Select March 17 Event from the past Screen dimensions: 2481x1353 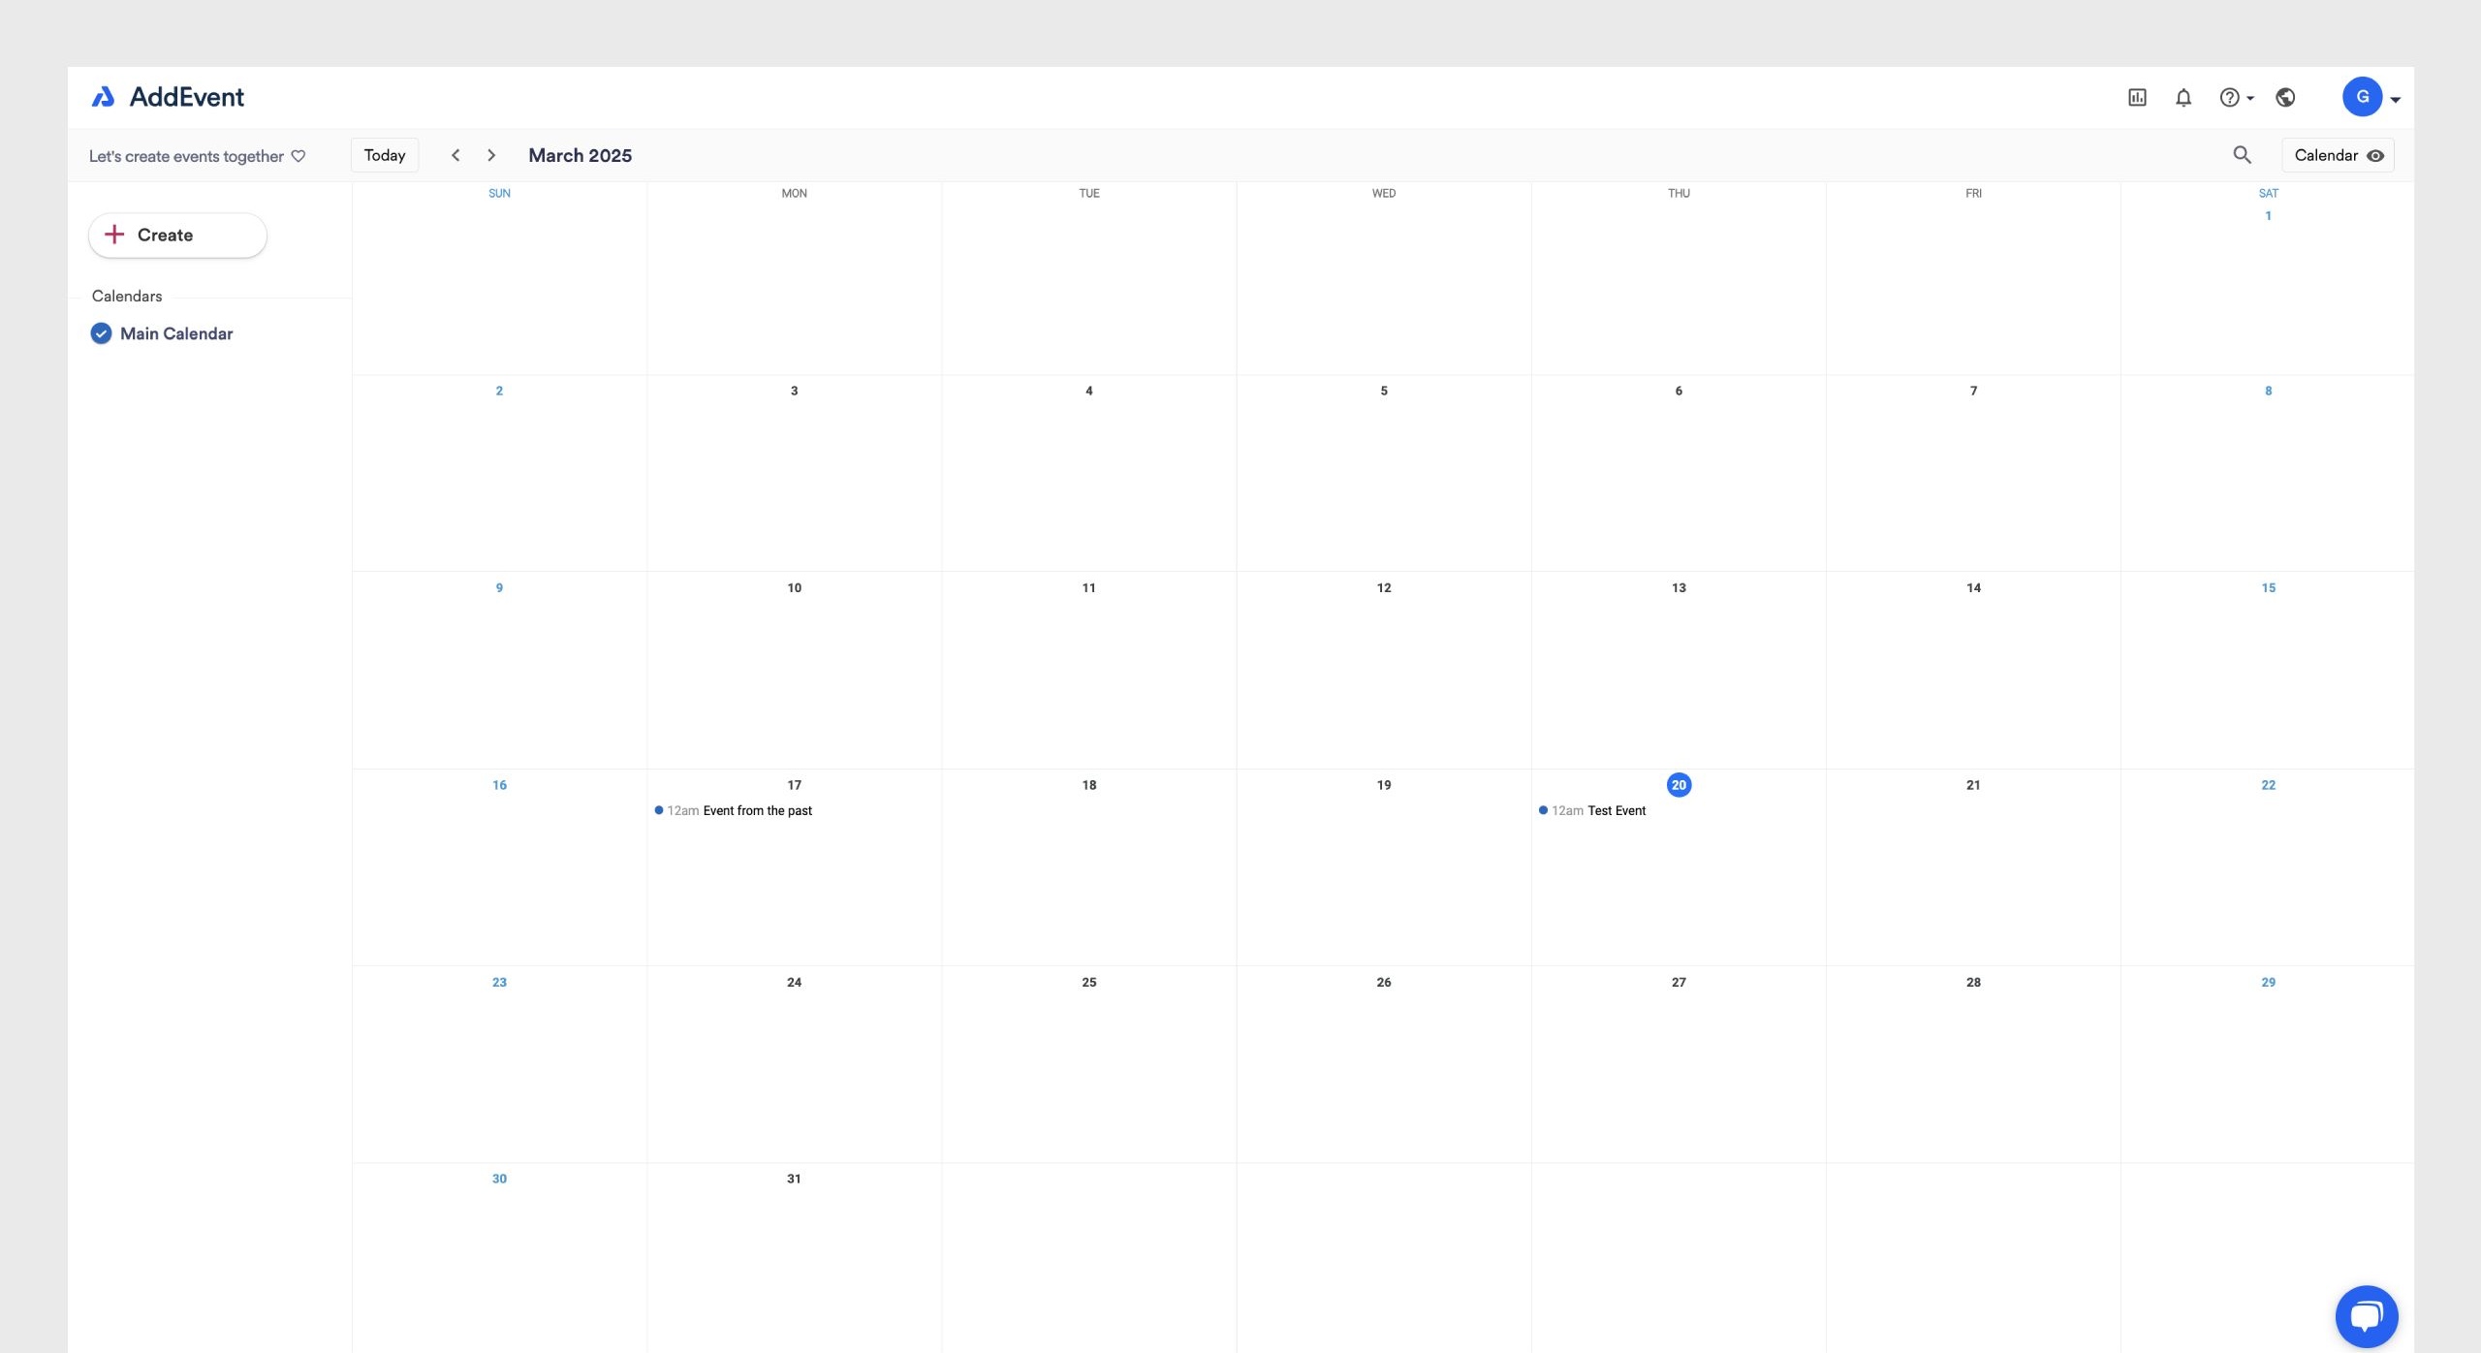click(x=758, y=810)
